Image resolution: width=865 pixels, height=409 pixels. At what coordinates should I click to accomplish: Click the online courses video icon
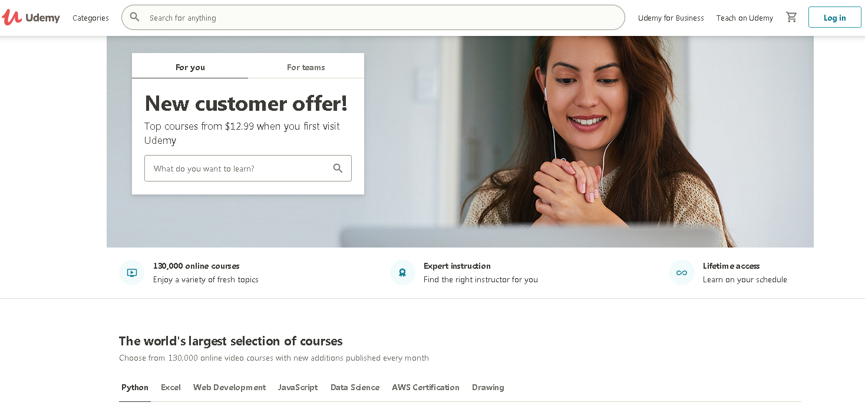(x=132, y=272)
